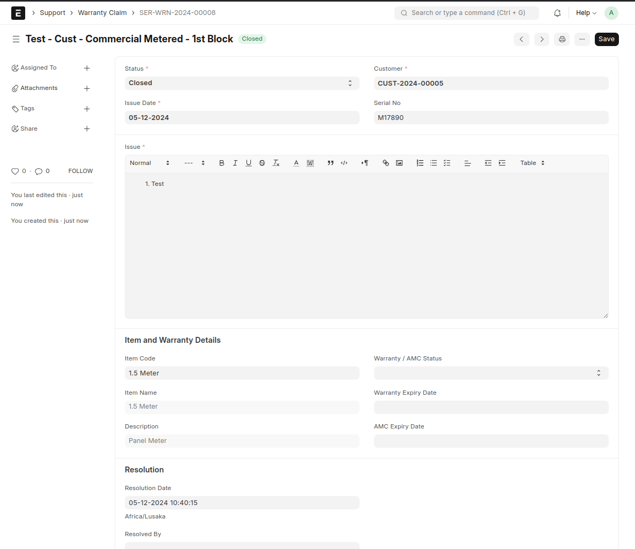This screenshot has width=635, height=549.
Task: Click the Resolution Date field
Action: coord(242,502)
